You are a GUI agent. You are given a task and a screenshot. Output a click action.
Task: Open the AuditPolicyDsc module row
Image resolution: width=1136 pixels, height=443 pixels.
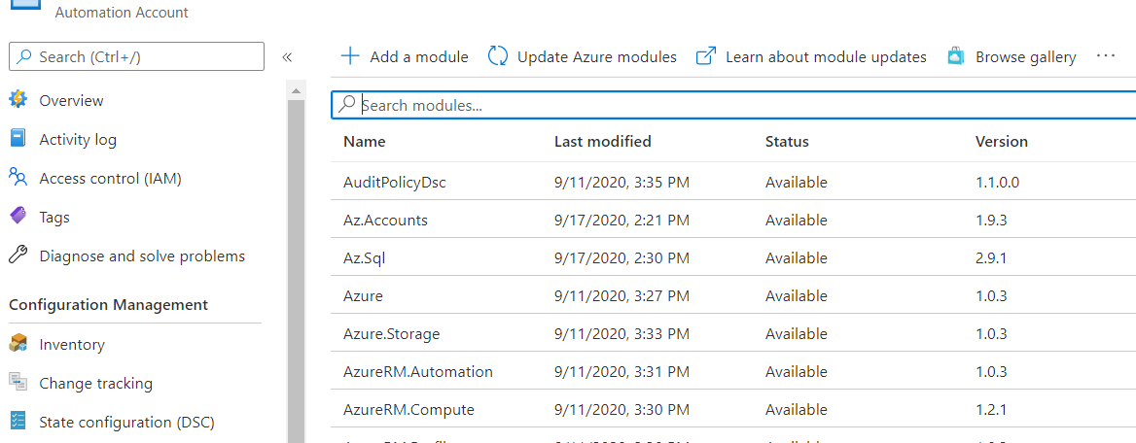pyautogui.click(x=733, y=182)
